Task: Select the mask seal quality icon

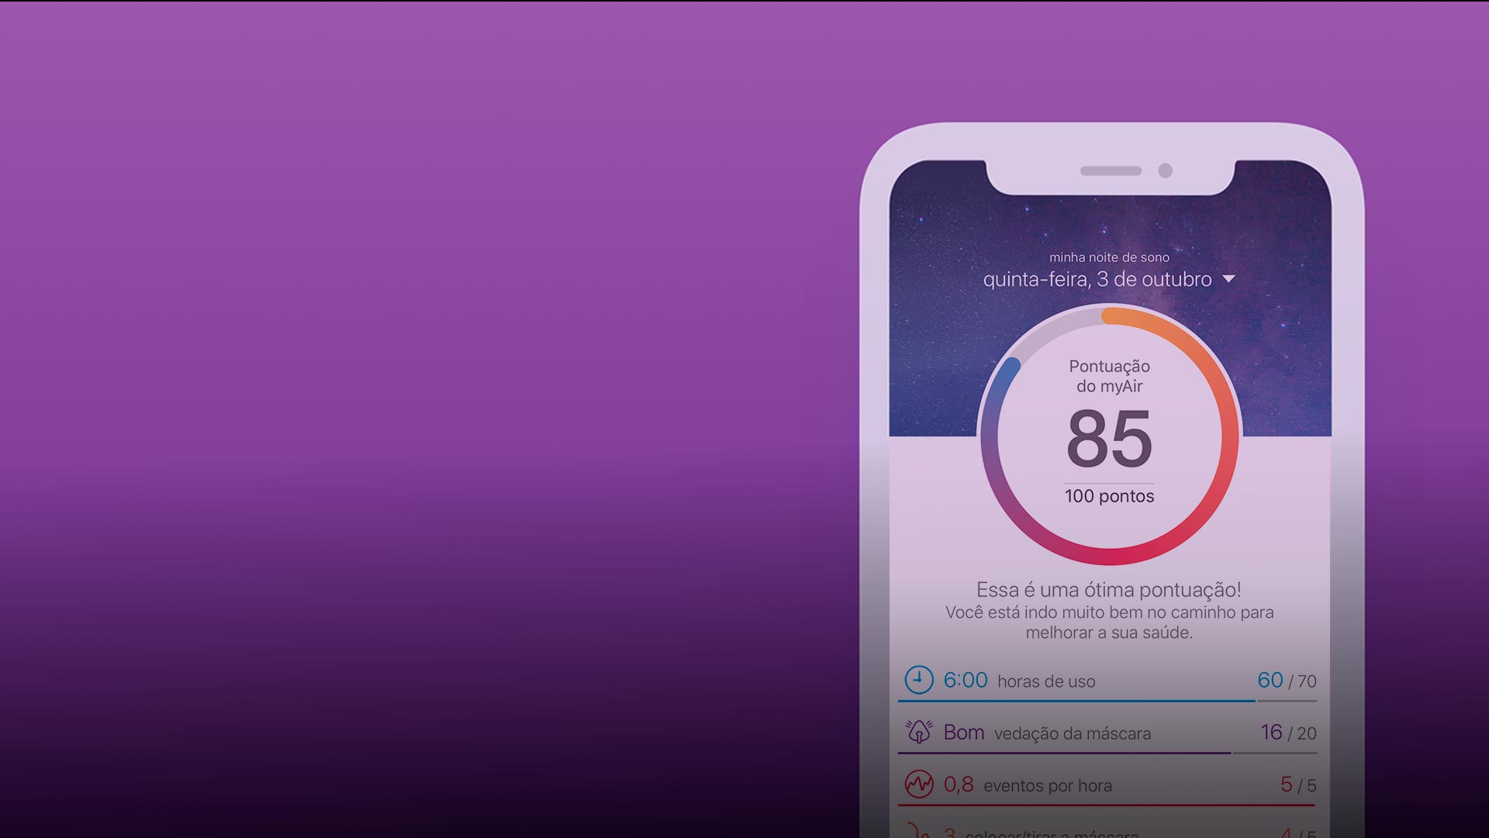Action: click(917, 732)
